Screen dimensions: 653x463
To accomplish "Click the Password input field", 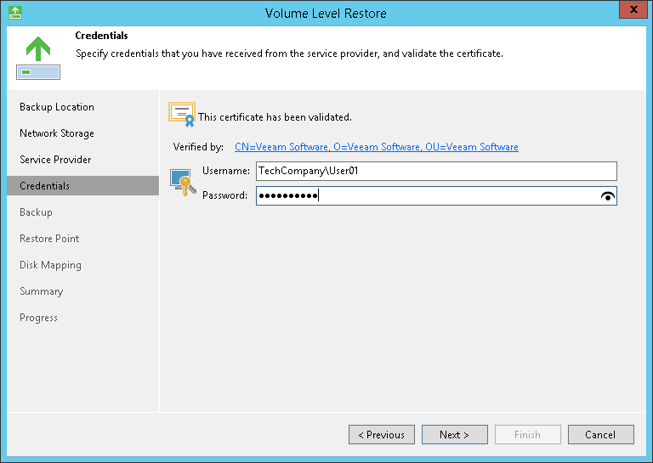I will tap(425, 196).
